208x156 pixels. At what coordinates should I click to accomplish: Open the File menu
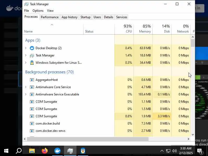pyautogui.click(x=27, y=11)
